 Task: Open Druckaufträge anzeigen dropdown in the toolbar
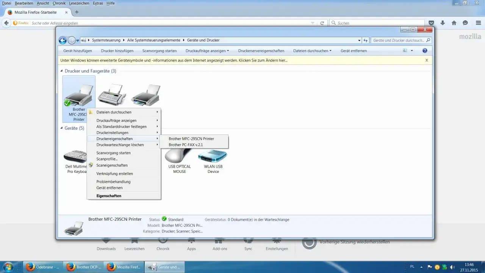click(x=207, y=50)
